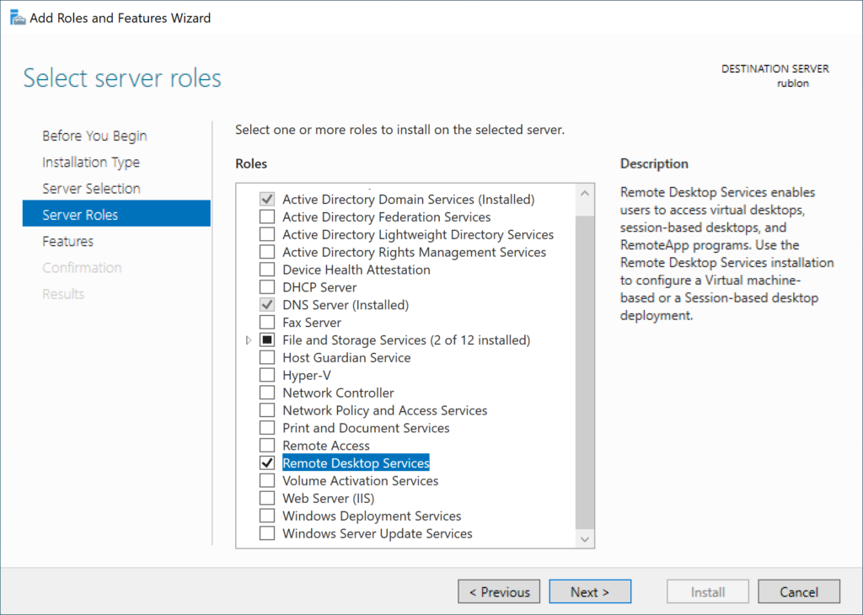The height and width of the screenshot is (615, 863).
Task: Enable the Hyper-V role
Action: [x=267, y=375]
